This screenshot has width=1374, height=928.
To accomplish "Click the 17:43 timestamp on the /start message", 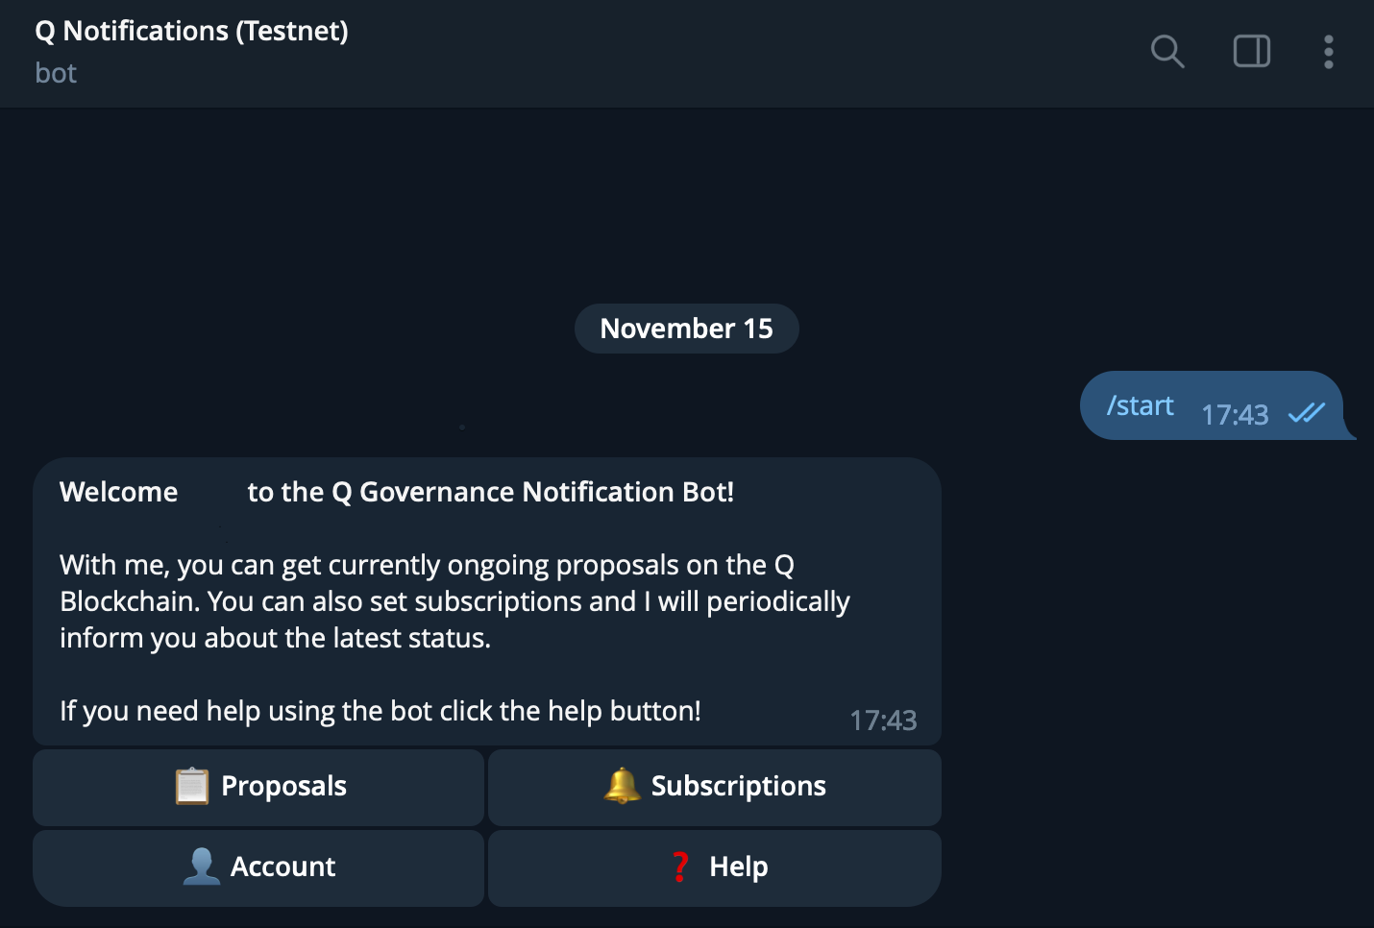I will point(1235,415).
